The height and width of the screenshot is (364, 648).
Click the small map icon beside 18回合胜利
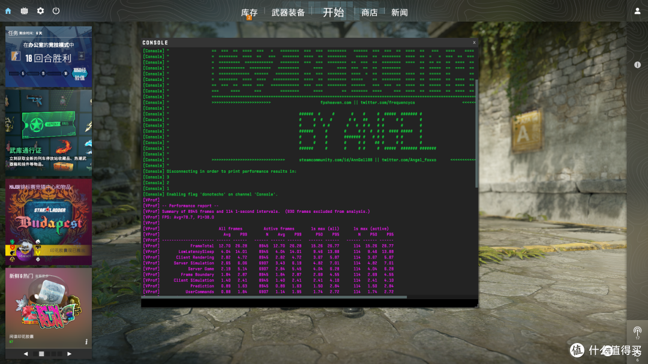point(82,55)
